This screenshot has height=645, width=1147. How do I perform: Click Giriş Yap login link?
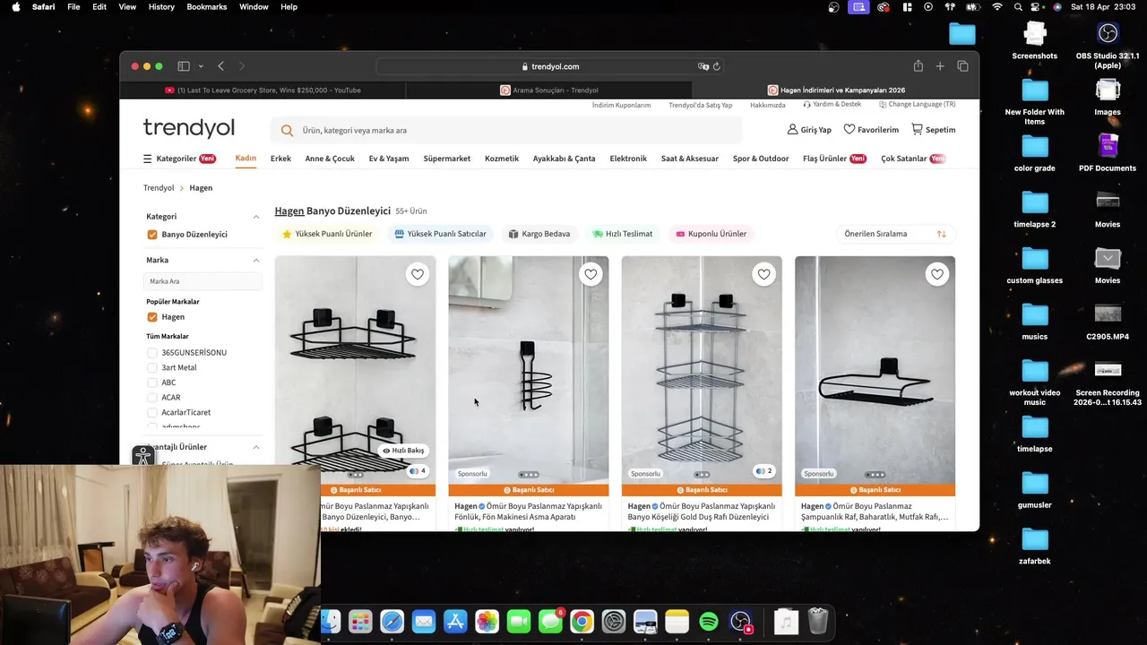(x=809, y=130)
